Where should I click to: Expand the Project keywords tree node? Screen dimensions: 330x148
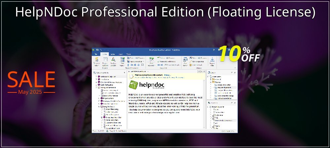pos(208,107)
